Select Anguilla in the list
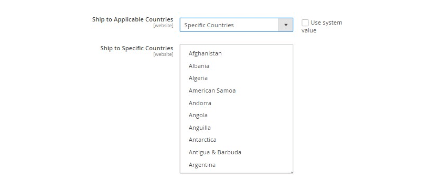439x193 pixels. coord(200,128)
